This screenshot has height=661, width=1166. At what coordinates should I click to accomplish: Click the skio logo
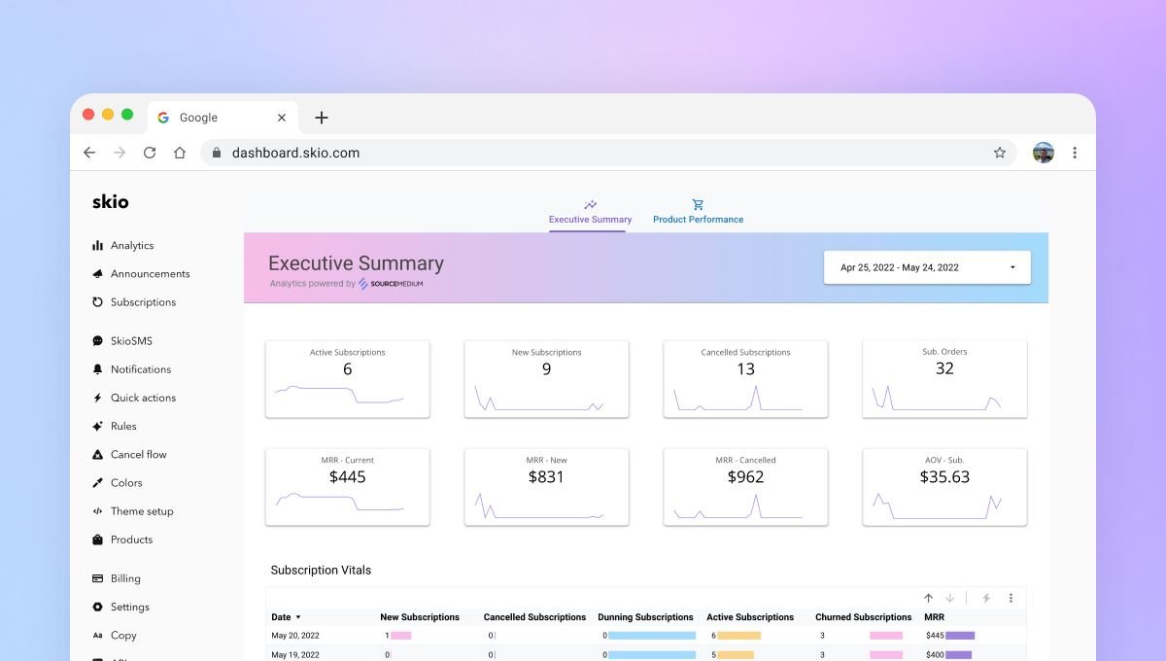[x=110, y=202]
